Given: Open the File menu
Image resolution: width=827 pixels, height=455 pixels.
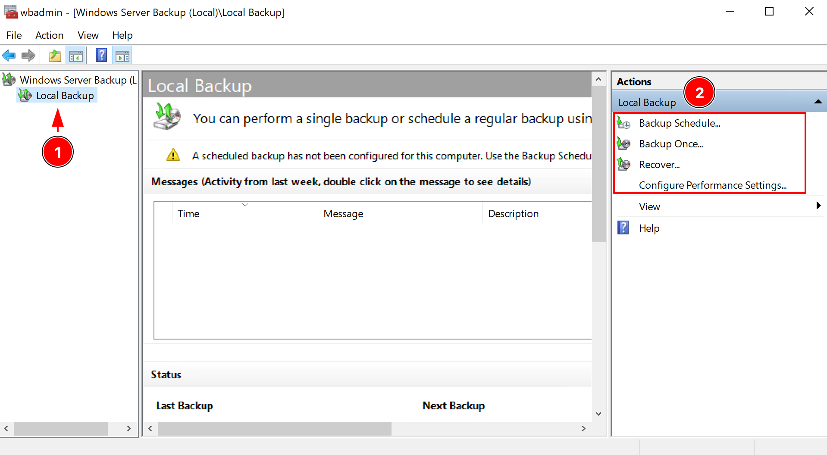Looking at the screenshot, I should tap(13, 35).
